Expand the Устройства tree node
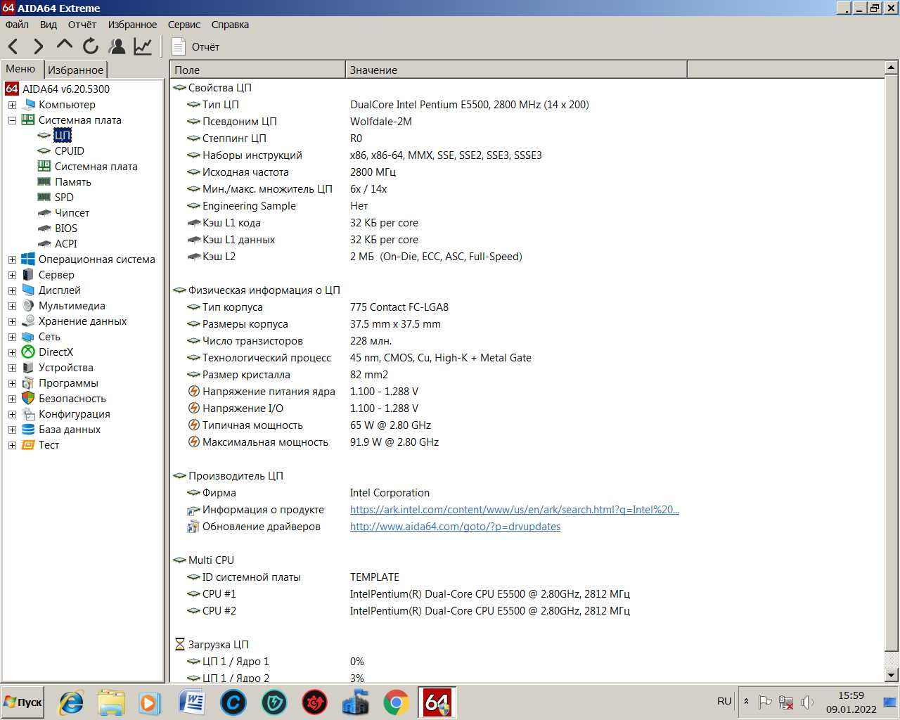This screenshot has width=900, height=720. [x=12, y=368]
